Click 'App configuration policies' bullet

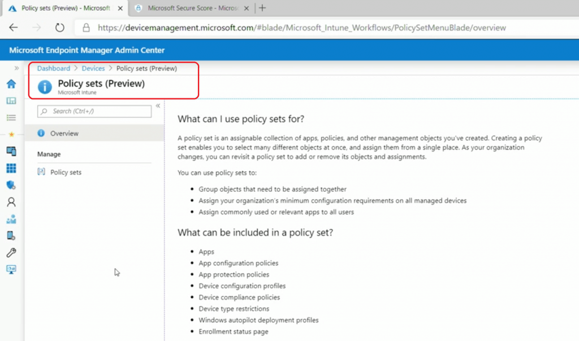click(239, 263)
